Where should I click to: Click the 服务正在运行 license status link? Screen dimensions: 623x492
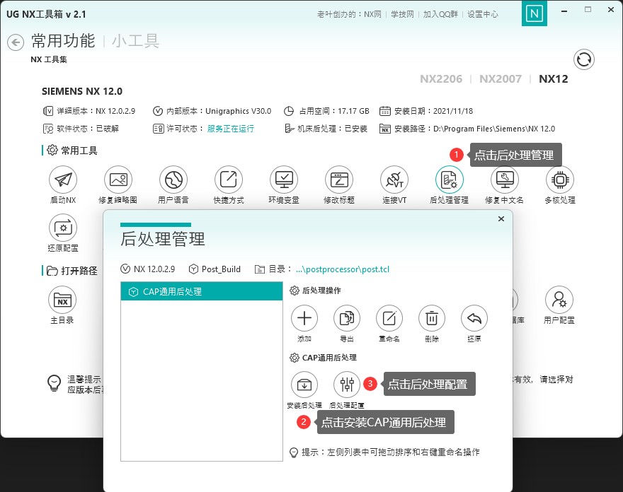(231, 129)
